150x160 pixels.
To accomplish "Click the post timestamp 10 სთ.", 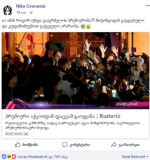I will coord(22,12).
